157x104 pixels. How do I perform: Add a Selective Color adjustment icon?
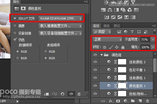(126, 17)
